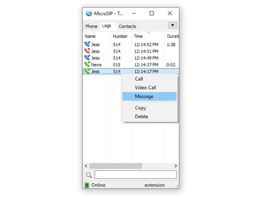Click the call icon on the 12:14:49 PM Jess row
Screen dimensions: 264x198
pos(87,58)
